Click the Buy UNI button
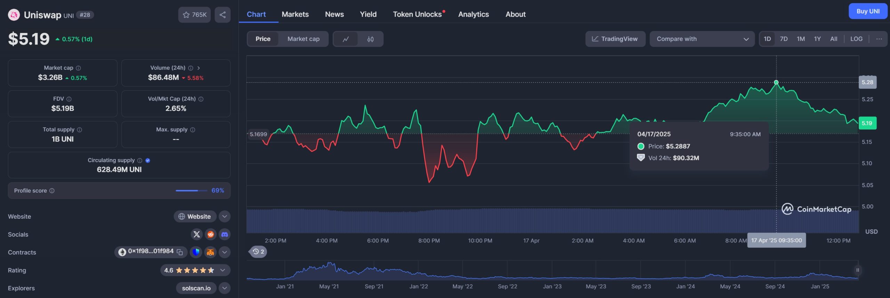Image resolution: width=890 pixels, height=298 pixels. click(x=868, y=11)
